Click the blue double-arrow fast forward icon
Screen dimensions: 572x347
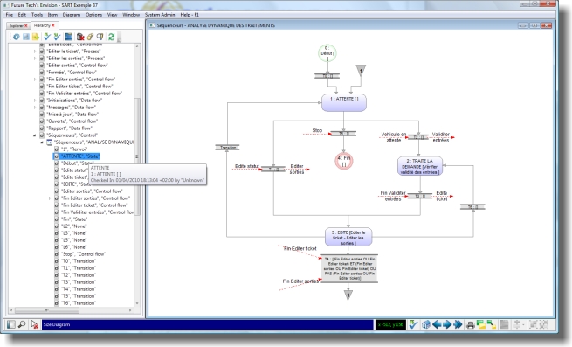[x=458, y=324]
